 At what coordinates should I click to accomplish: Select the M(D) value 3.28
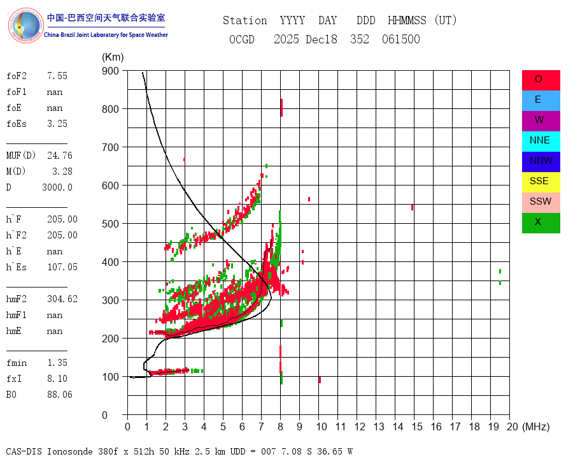tap(62, 171)
